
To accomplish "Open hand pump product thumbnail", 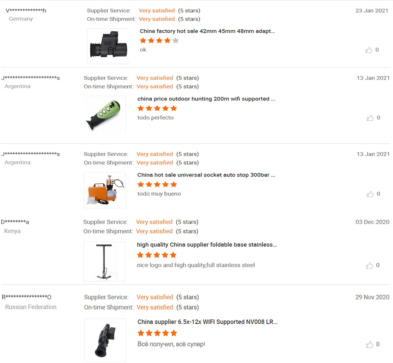I will [104, 261].
